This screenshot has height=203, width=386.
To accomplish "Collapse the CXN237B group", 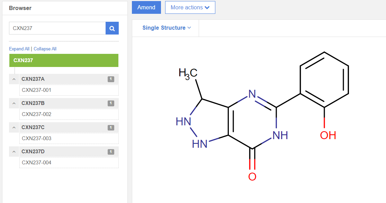I will pos(14,103).
